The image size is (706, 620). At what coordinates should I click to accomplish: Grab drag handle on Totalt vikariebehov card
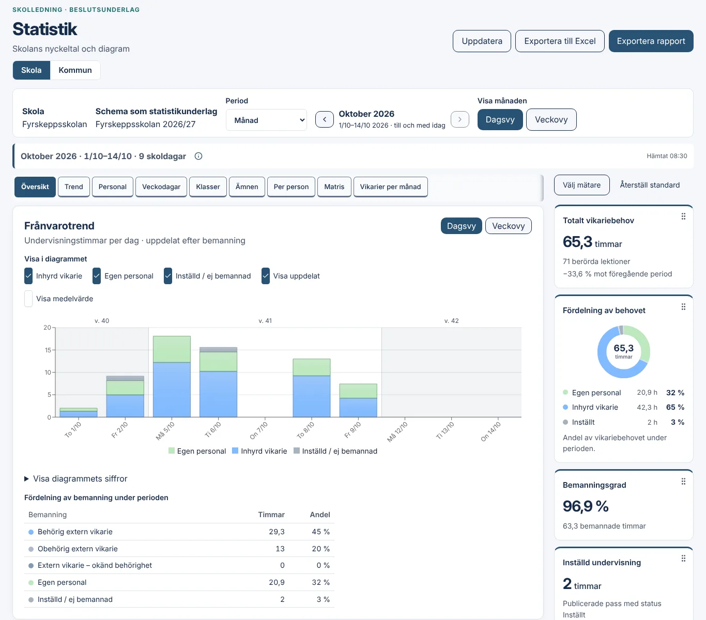pyautogui.click(x=683, y=216)
